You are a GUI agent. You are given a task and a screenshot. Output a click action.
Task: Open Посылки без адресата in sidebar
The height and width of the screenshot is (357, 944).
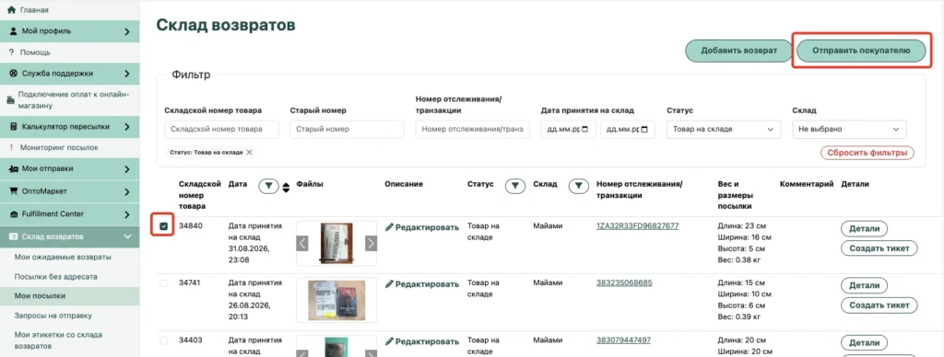[x=55, y=276]
